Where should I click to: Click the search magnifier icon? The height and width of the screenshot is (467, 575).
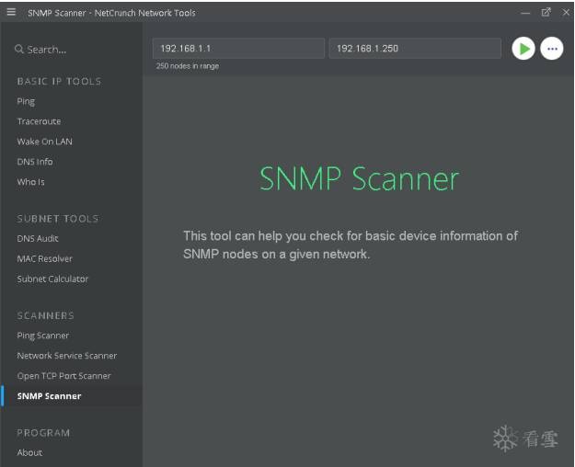pos(19,50)
